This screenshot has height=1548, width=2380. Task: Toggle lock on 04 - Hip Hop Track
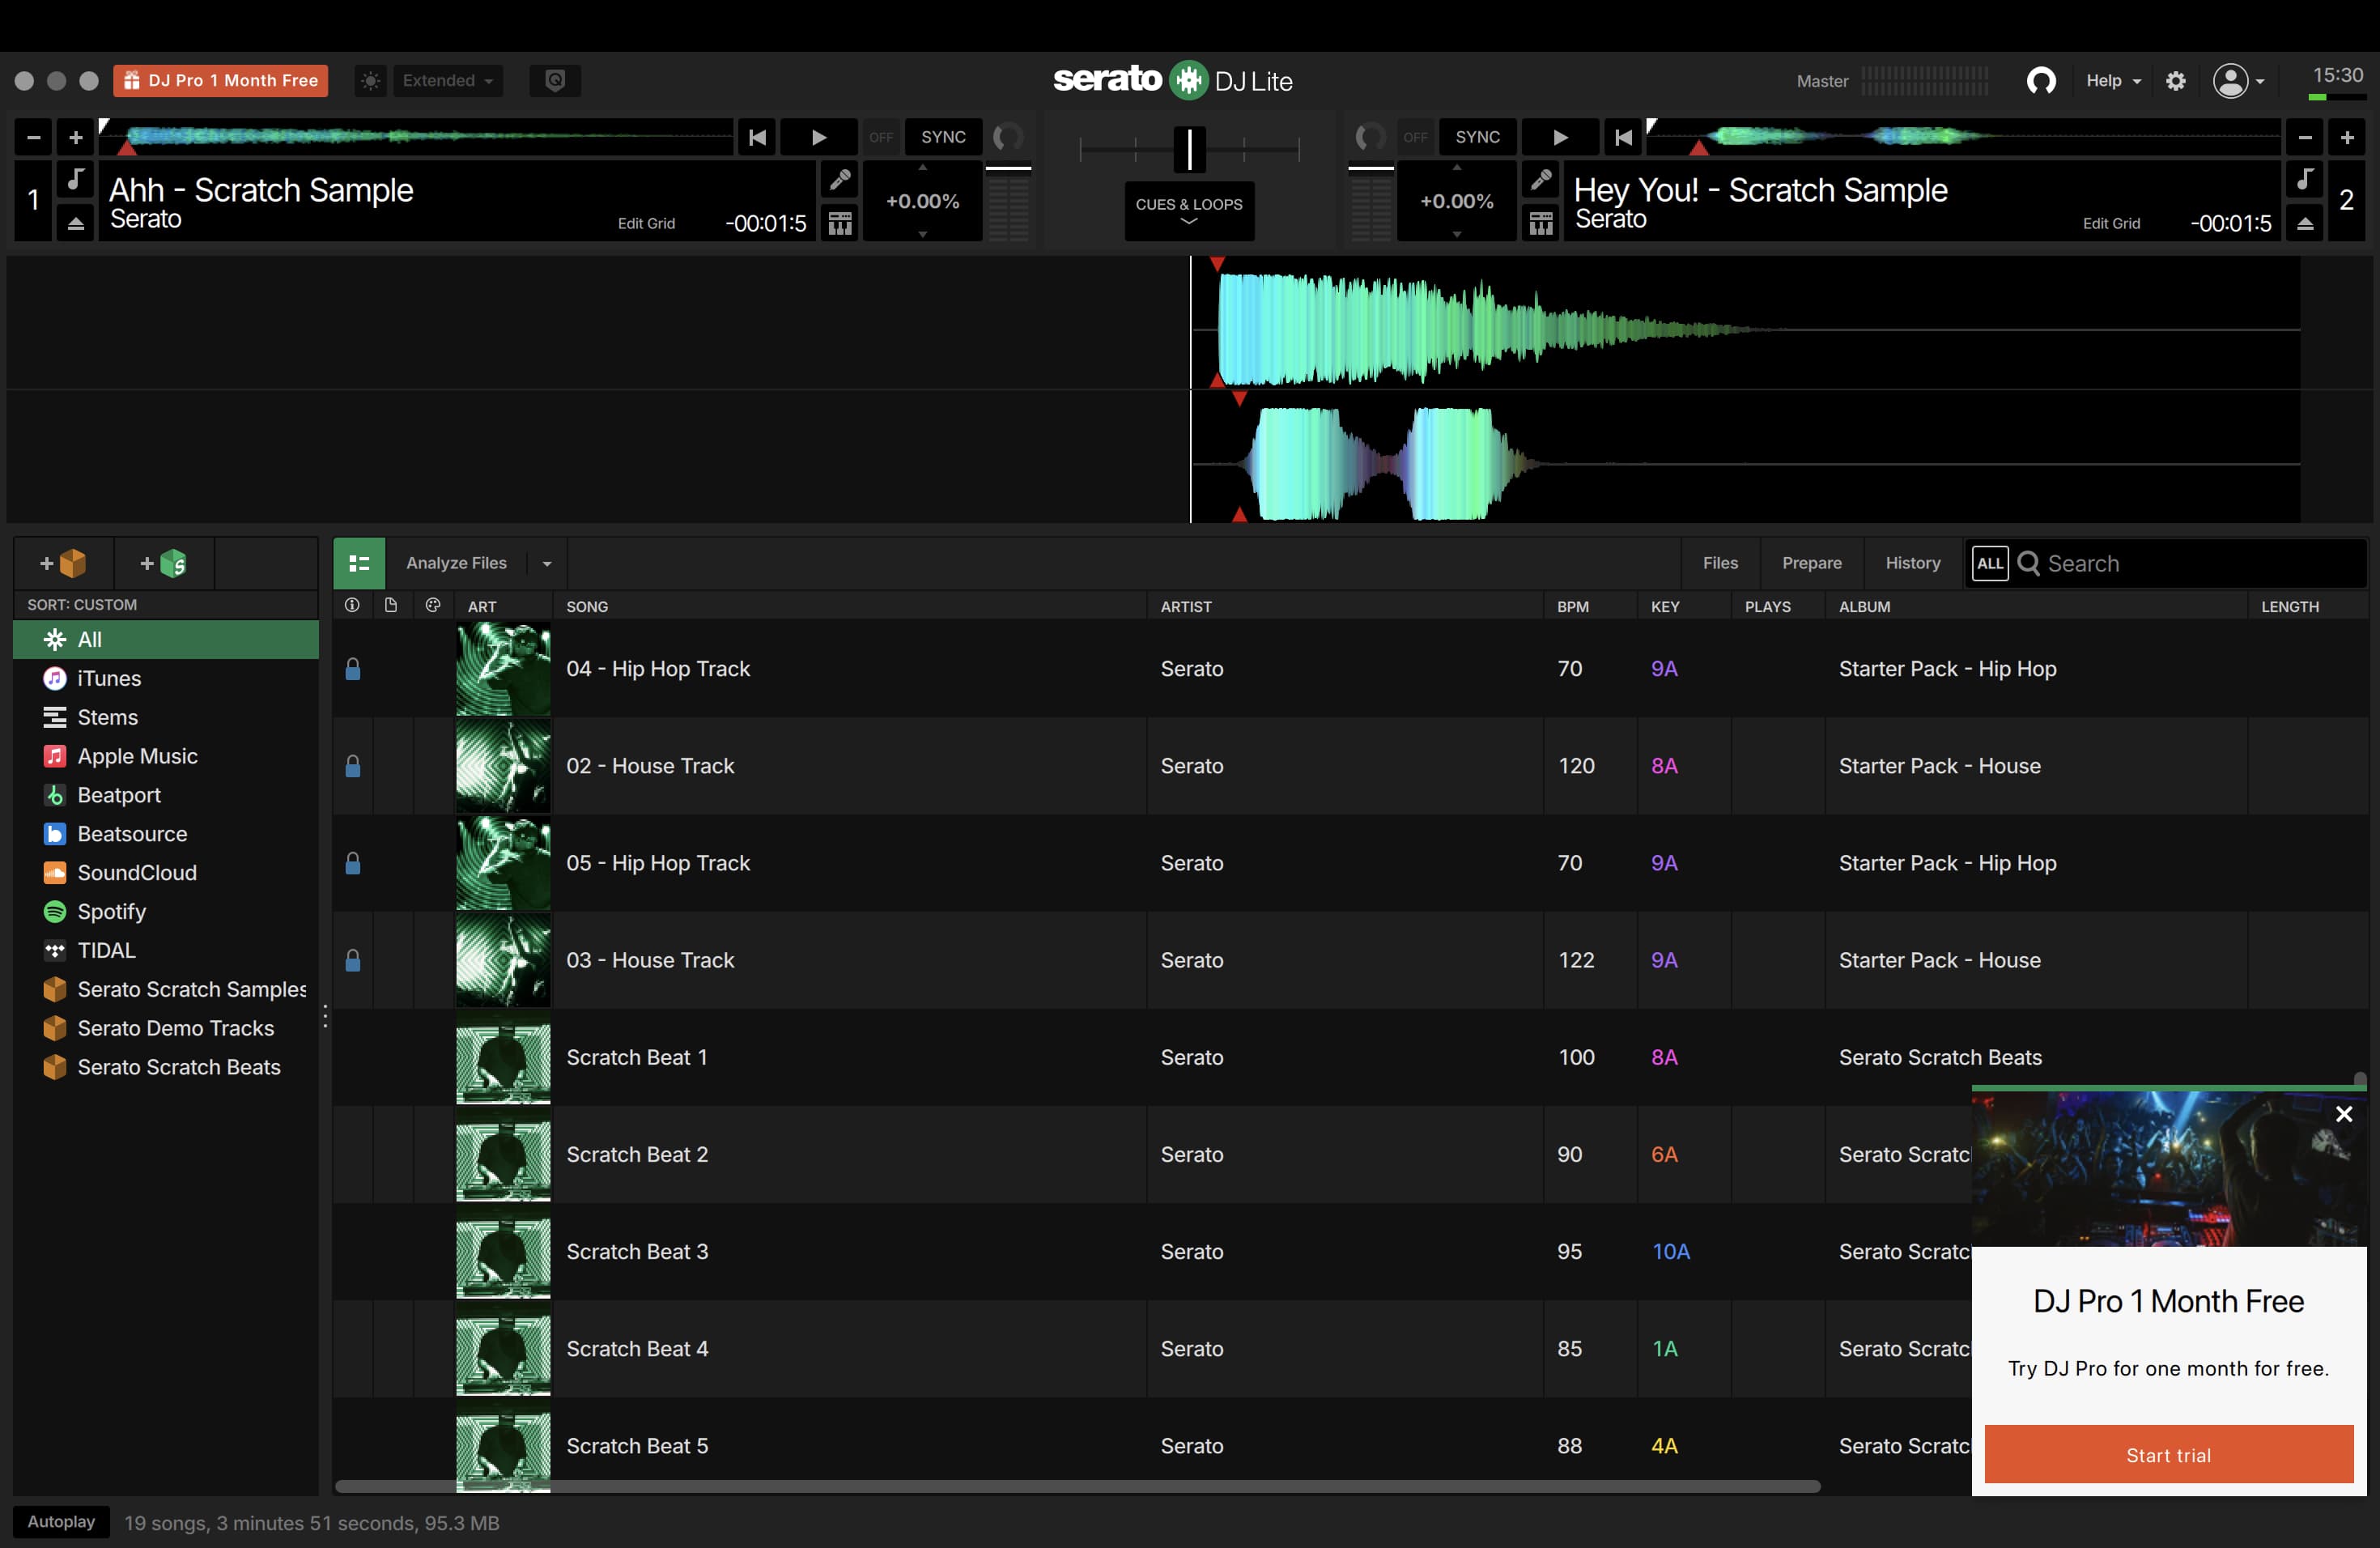(352, 669)
